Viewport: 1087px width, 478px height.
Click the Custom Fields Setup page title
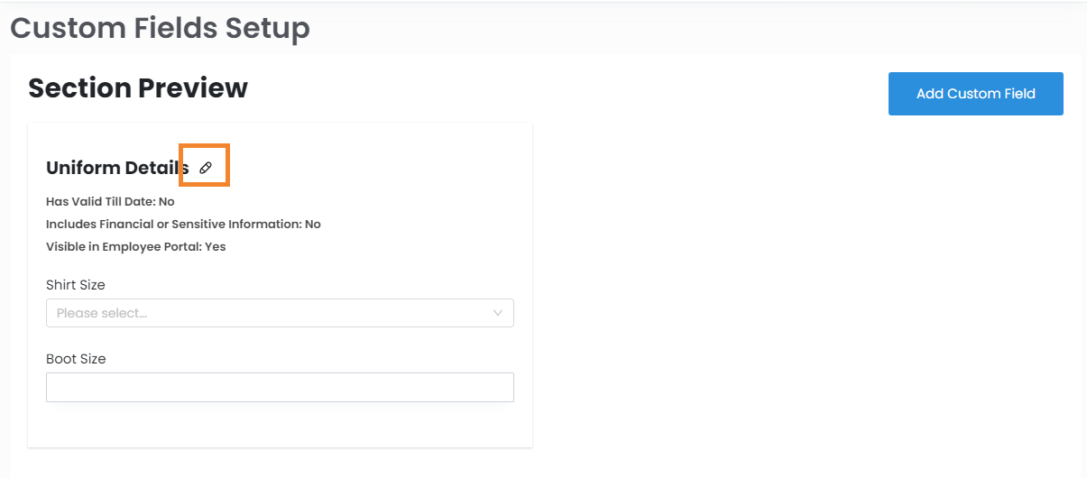(160, 28)
